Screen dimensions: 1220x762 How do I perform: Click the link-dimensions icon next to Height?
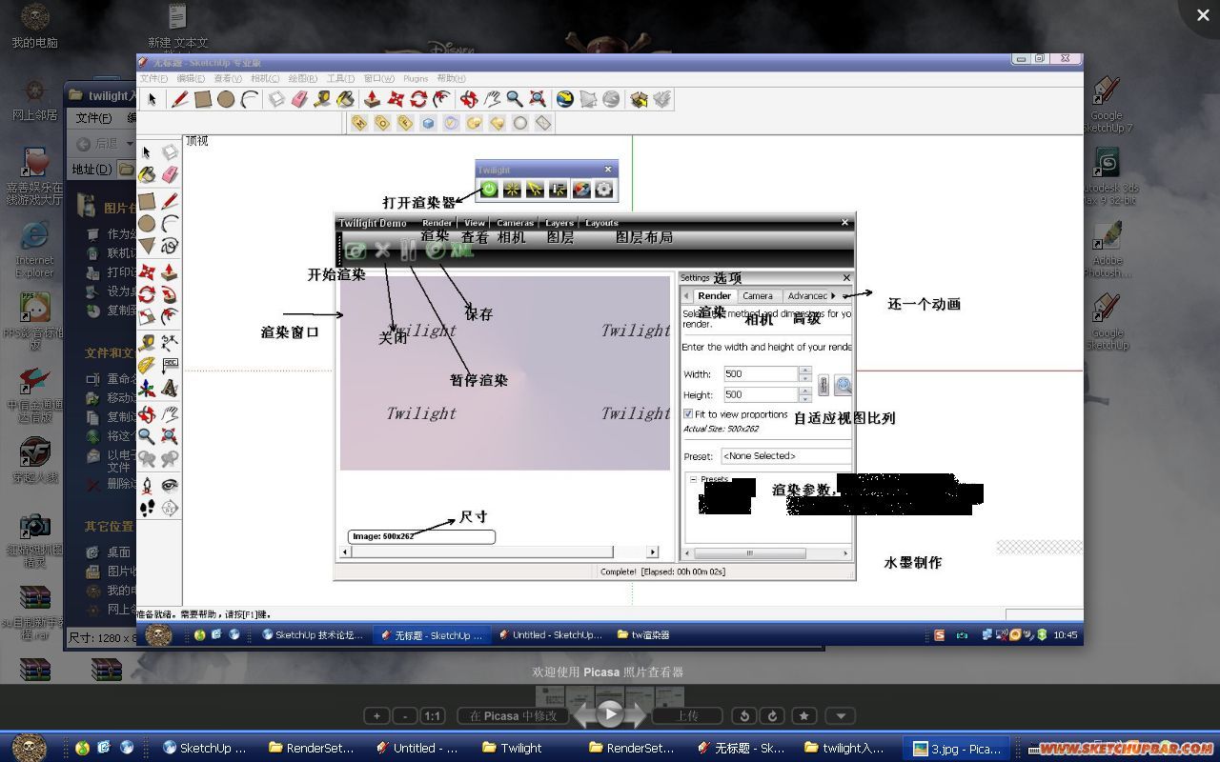click(823, 386)
